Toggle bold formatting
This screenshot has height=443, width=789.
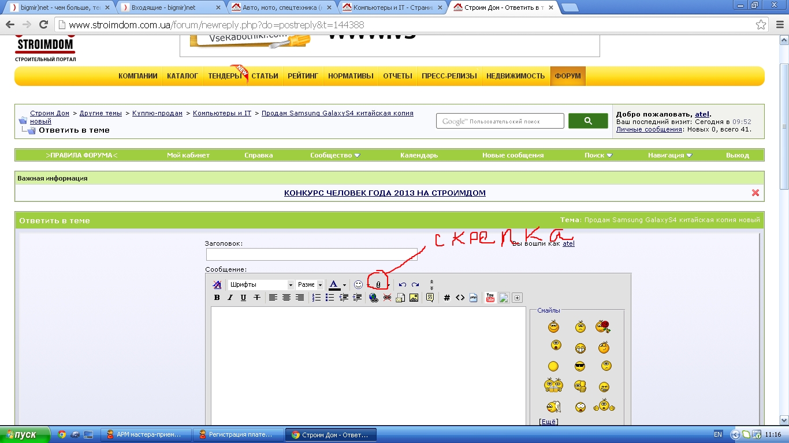pyautogui.click(x=217, y=298)
